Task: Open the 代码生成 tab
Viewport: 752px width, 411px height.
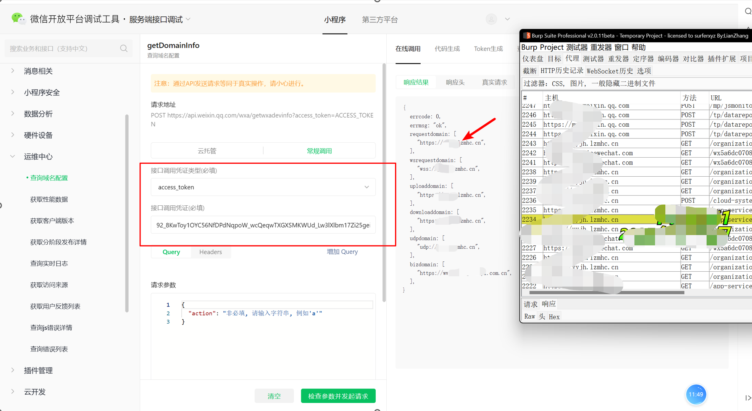Action: [x=447, y=48]
